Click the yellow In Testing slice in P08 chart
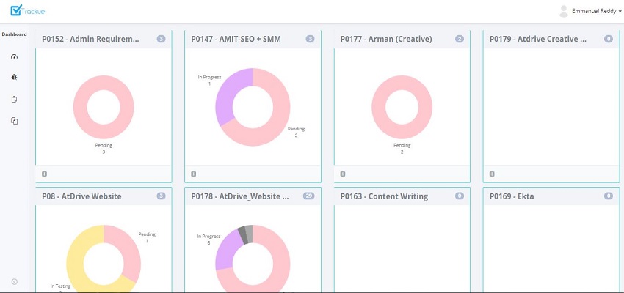Screen dimensions: 624x293 pos(76,258)
